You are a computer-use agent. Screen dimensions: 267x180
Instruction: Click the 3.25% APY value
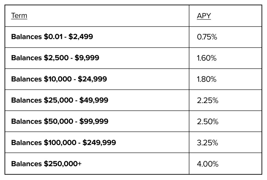pos(207,143)
